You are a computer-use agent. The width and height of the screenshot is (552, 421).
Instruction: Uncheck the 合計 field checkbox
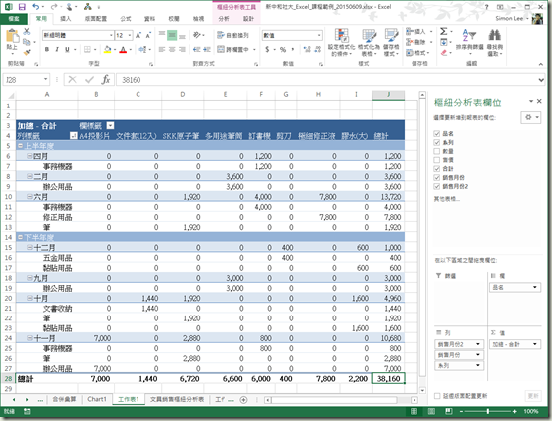[x=437, y=169]
